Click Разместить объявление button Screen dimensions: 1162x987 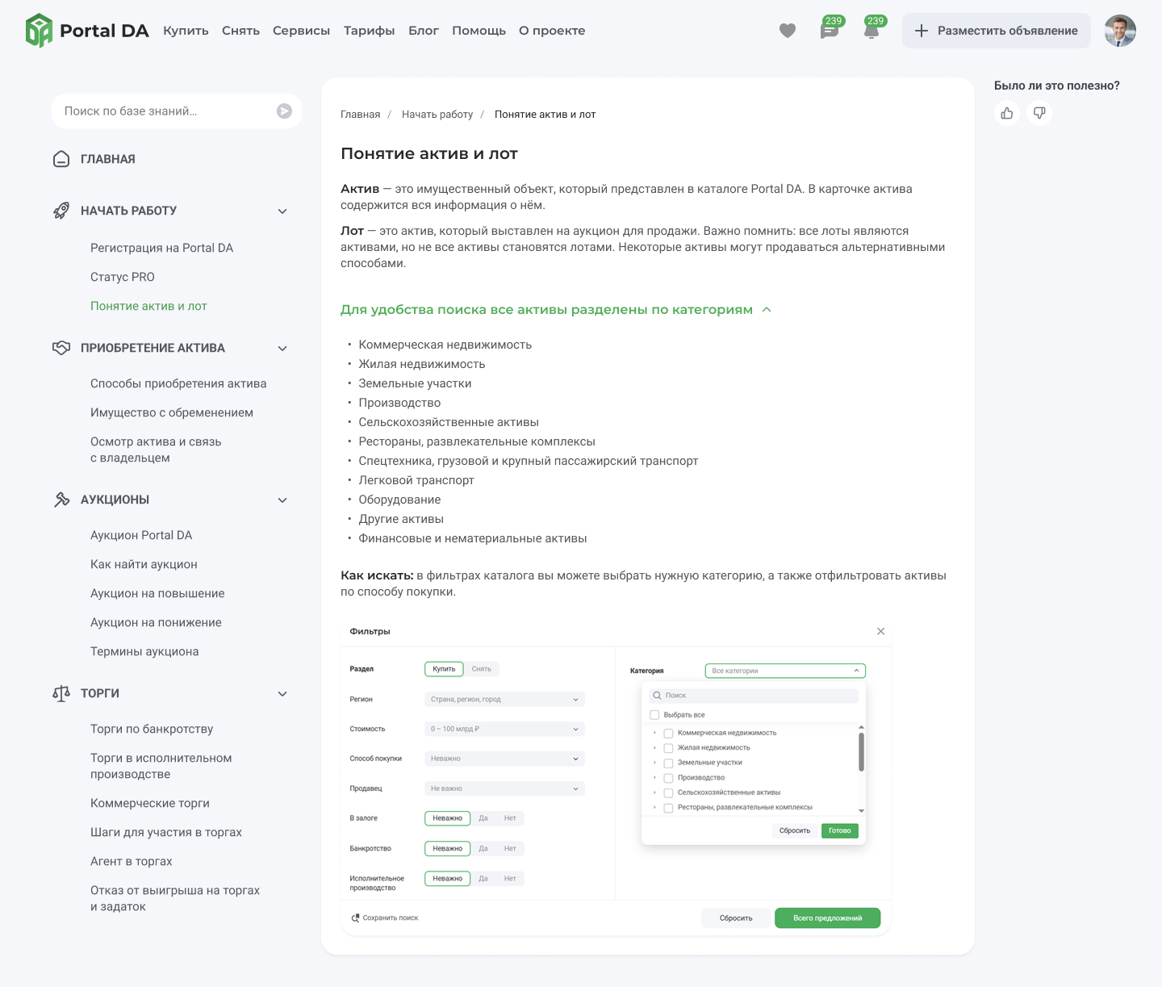point(997,31)
